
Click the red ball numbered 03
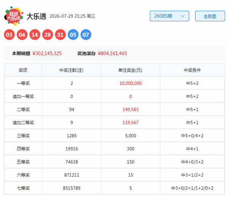pos(9,35)
